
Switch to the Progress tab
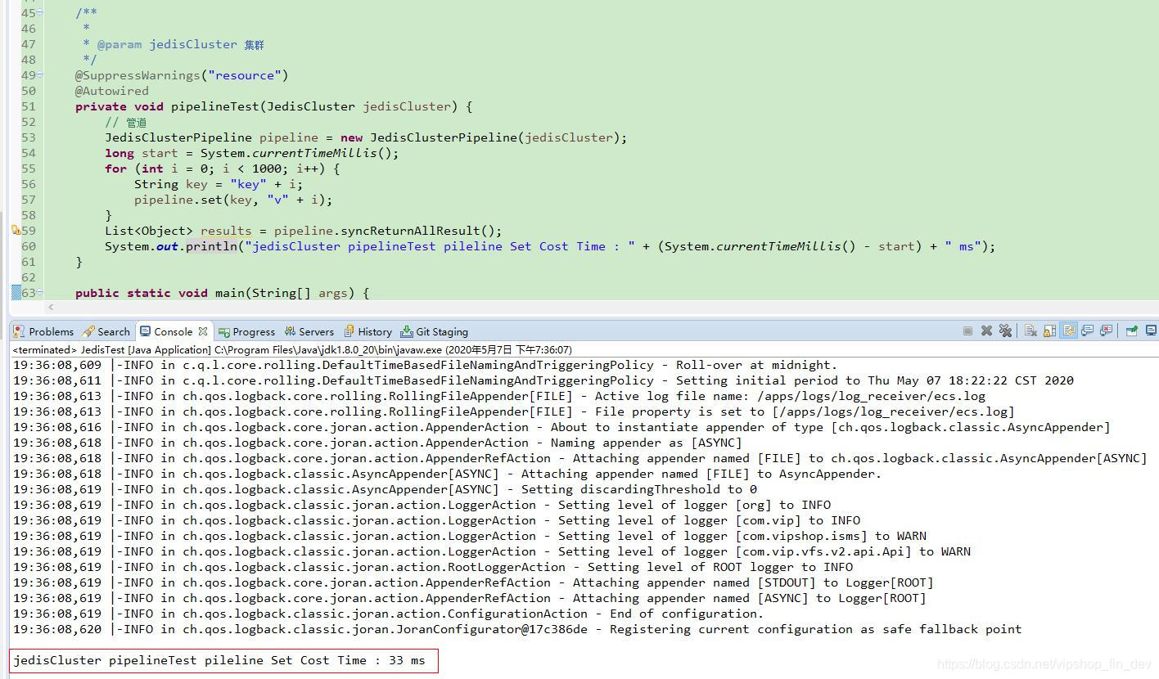[246, 331]
